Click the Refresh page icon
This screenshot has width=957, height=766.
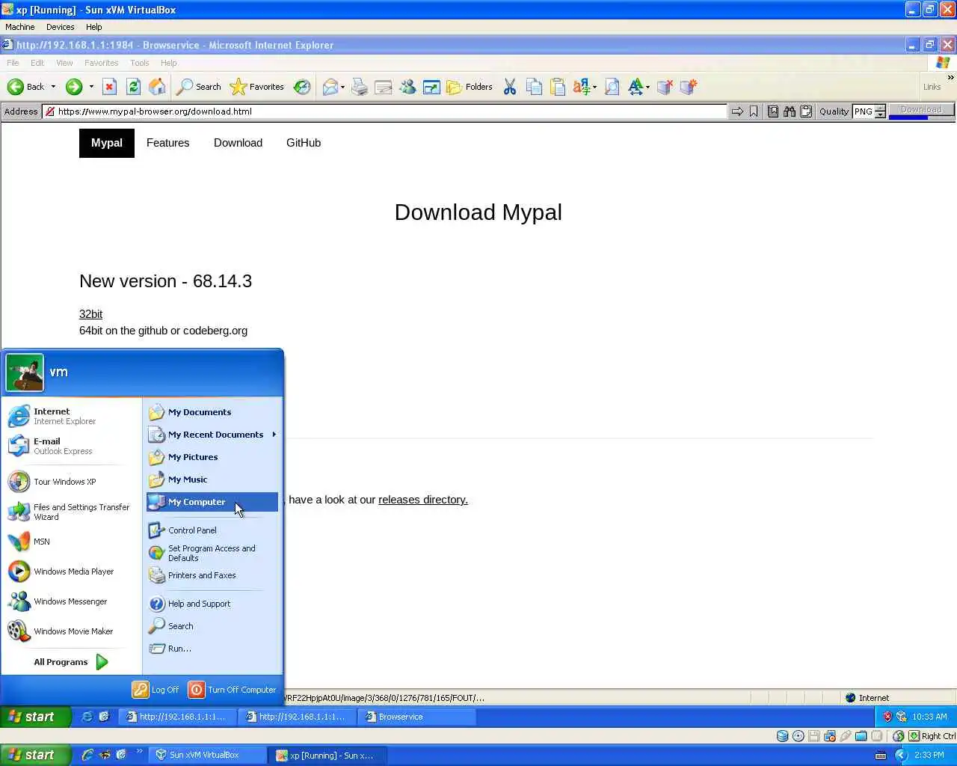coord(133,87)
